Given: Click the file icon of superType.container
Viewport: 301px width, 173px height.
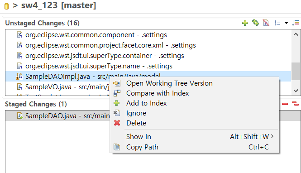Looking at the screenshot, I should [20, 56].
